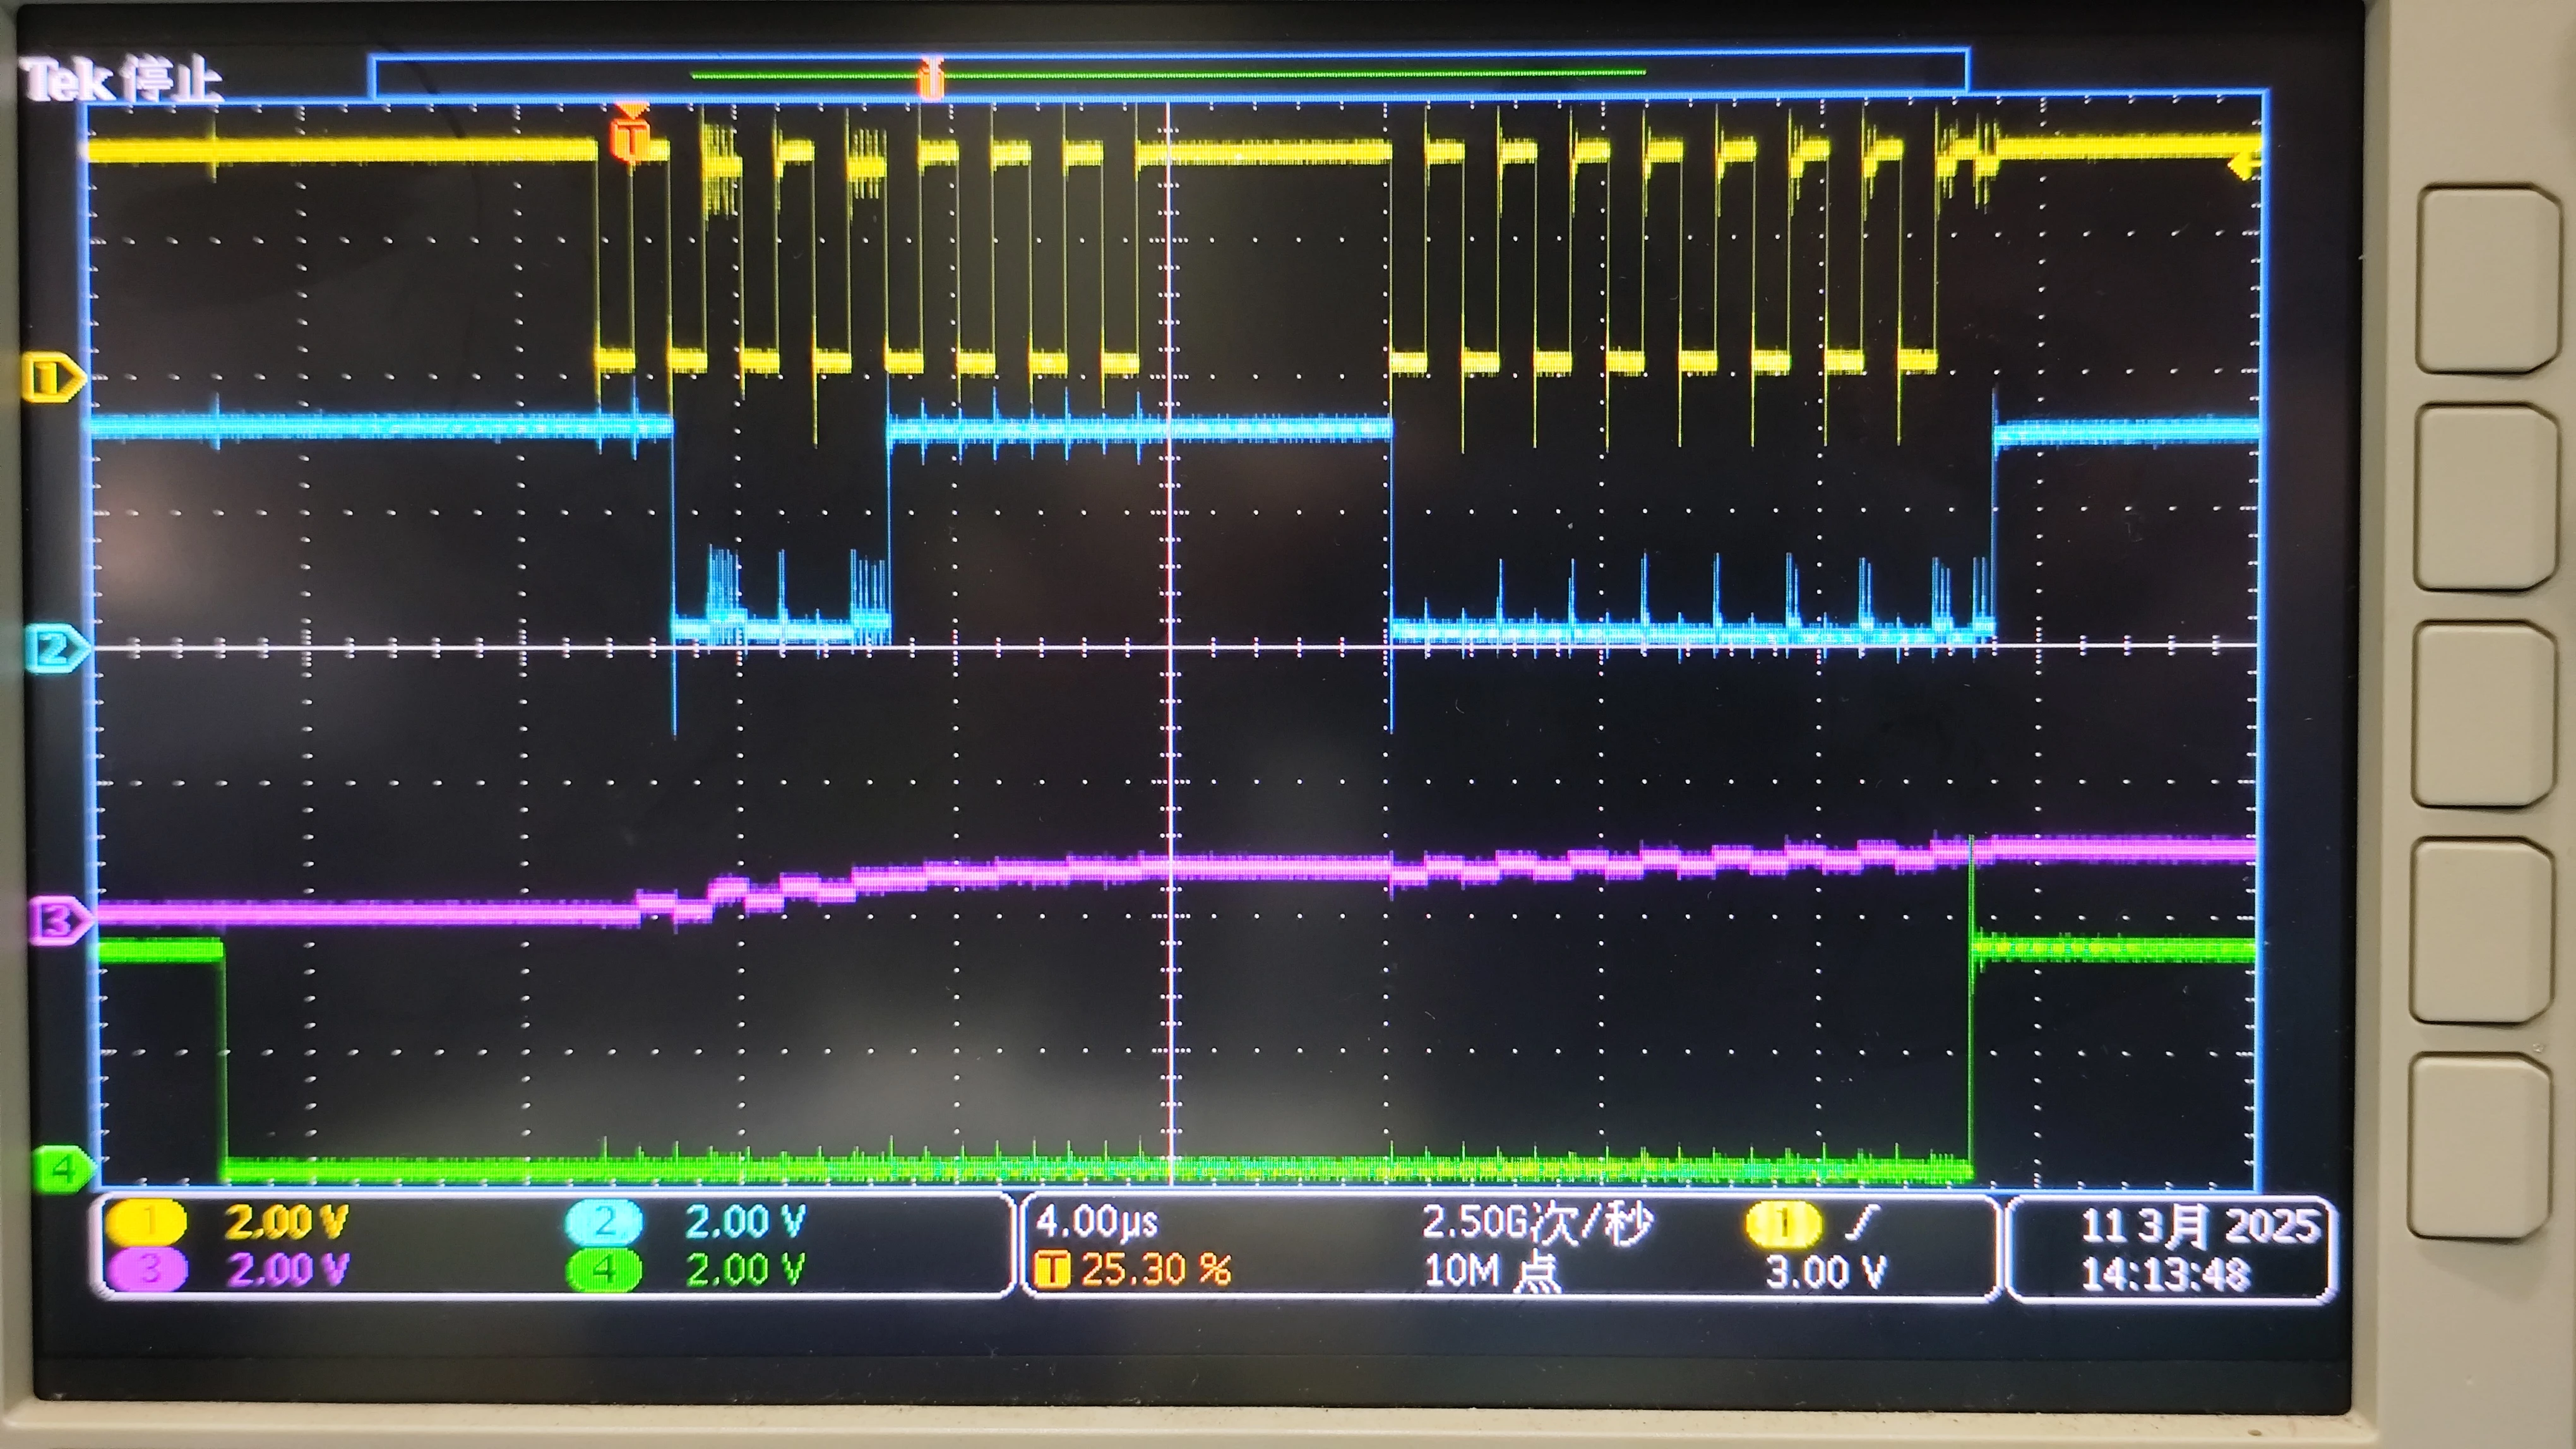The width and height of the screenshot is (2576, 1449).
Task: Click the orange trigger position marker T
Action: click(x=631, y=134)
